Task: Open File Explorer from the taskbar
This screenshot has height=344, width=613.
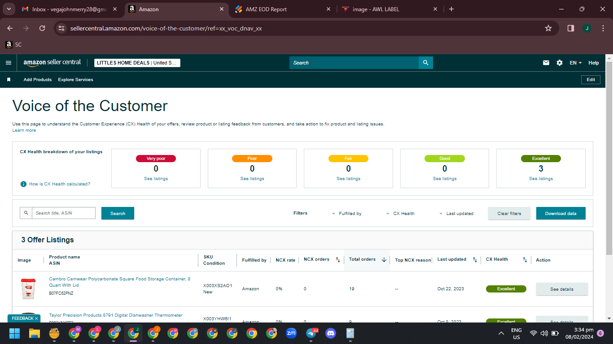Action: 35,333
